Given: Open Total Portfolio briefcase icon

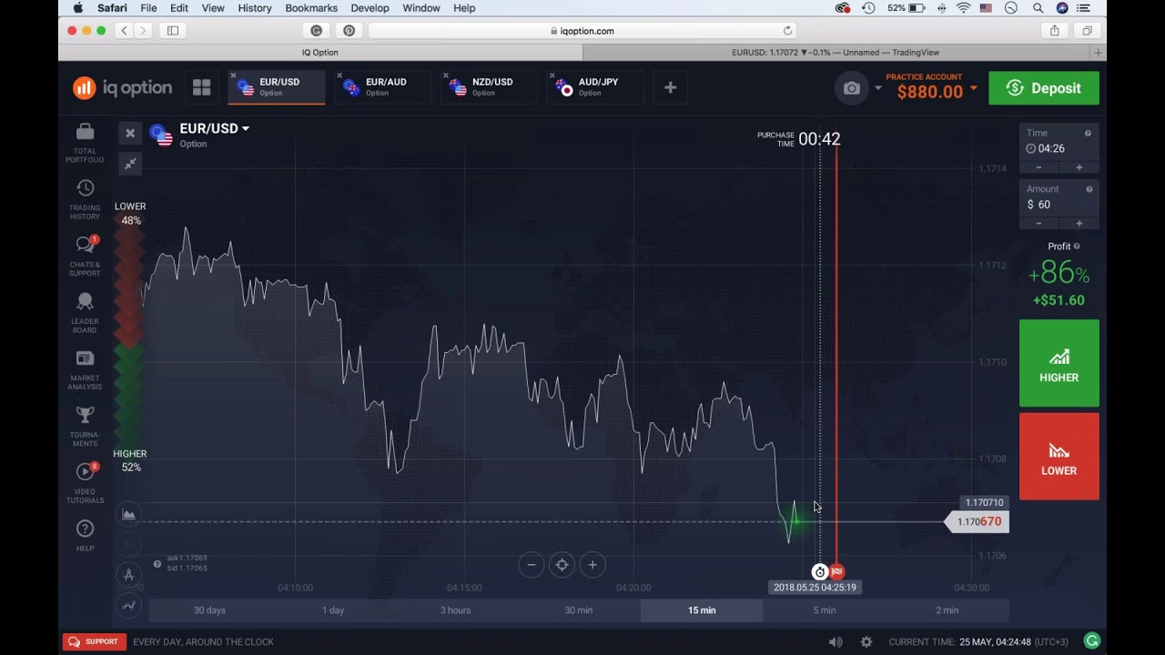Looking at the screenshot, I should [85, 133].
